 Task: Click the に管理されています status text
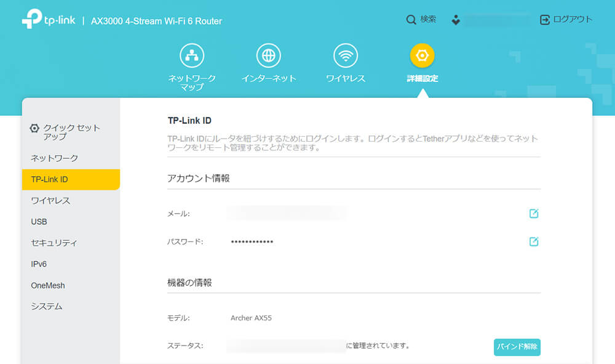(x=378, y=346)
